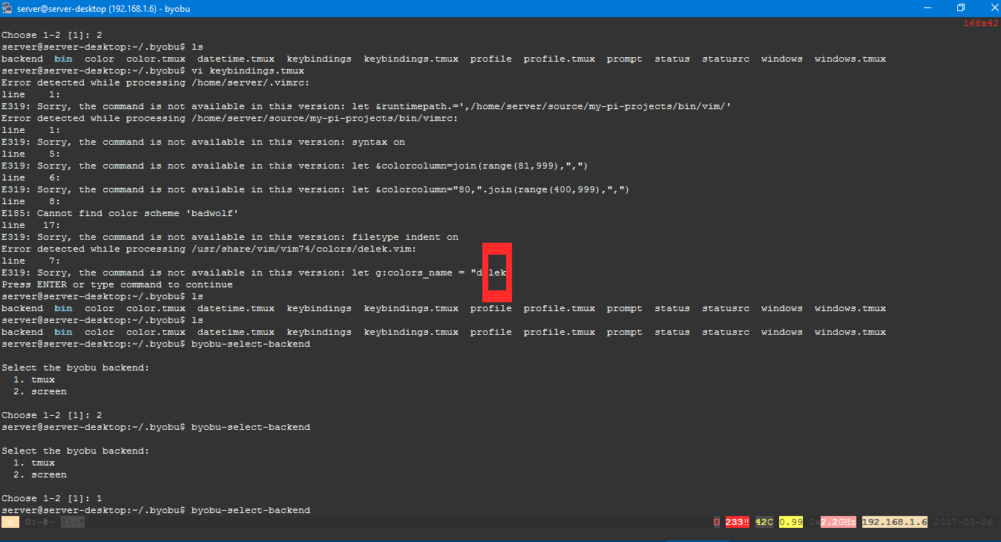Viewport: 1001px width, 542px height.
Task: Click the 'vi keybindings.tmux' command text
Action: 248,71
